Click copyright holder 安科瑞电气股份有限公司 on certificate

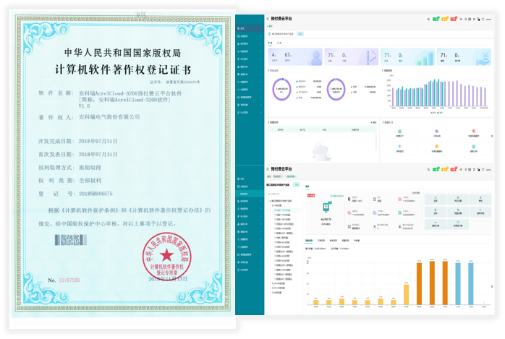pyautogui.click(x=109, y=117)
